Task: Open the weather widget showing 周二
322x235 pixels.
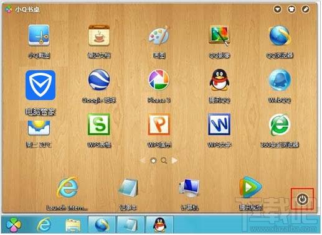Action: (39, 127)
